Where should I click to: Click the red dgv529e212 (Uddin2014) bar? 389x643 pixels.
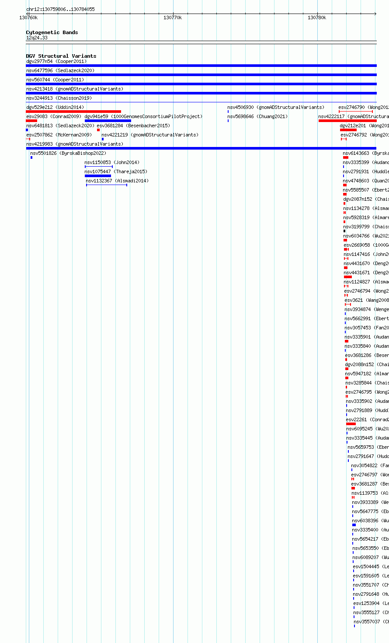[x=73, y=112]
